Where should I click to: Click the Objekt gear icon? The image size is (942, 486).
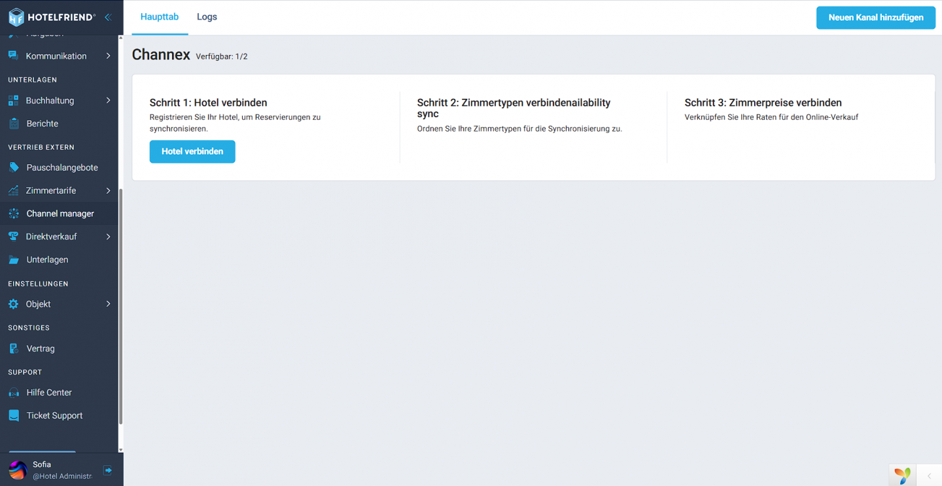pyautogui.click(x=13, y=304)
